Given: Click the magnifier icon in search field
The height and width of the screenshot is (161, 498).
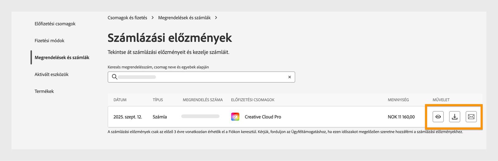Looking at the screenshot, I should pyautogui.click(x=115, y=77).
